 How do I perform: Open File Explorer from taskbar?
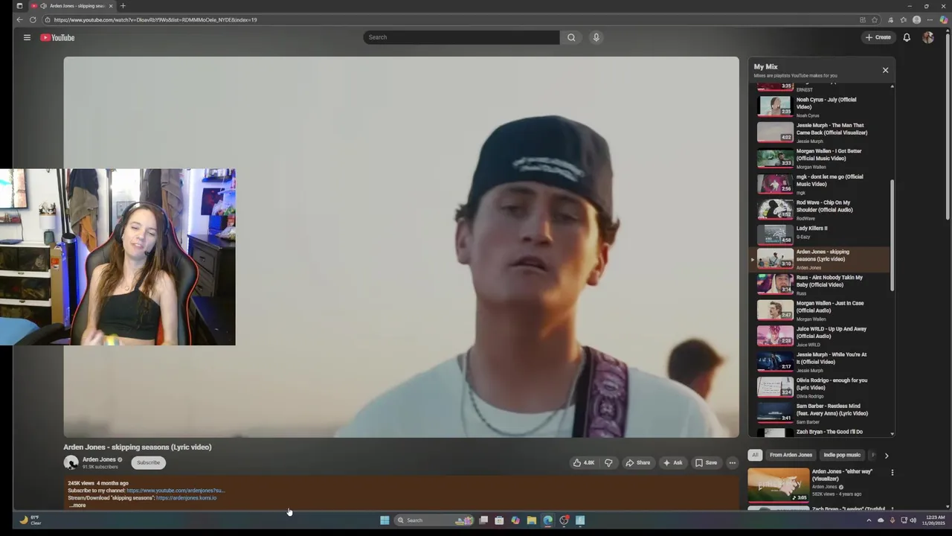(531, 520)
